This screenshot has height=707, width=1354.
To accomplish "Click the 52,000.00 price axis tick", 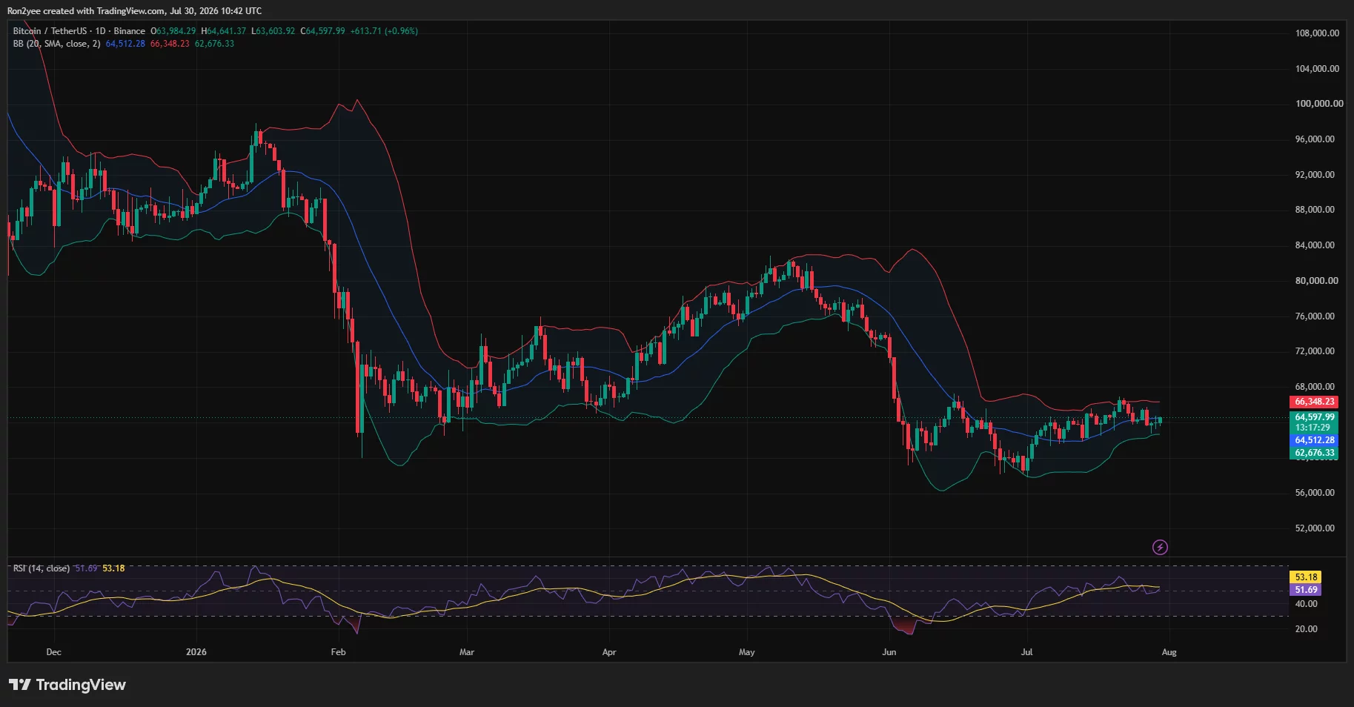I will [x=1315, y=528].
